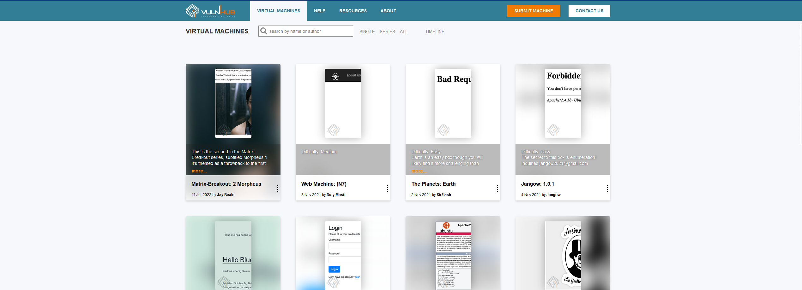Image resolution: width=802 pixels, height=290 pixels.
Task: Click '2 Nov 2021' date text
Action: tap(421, 195)
